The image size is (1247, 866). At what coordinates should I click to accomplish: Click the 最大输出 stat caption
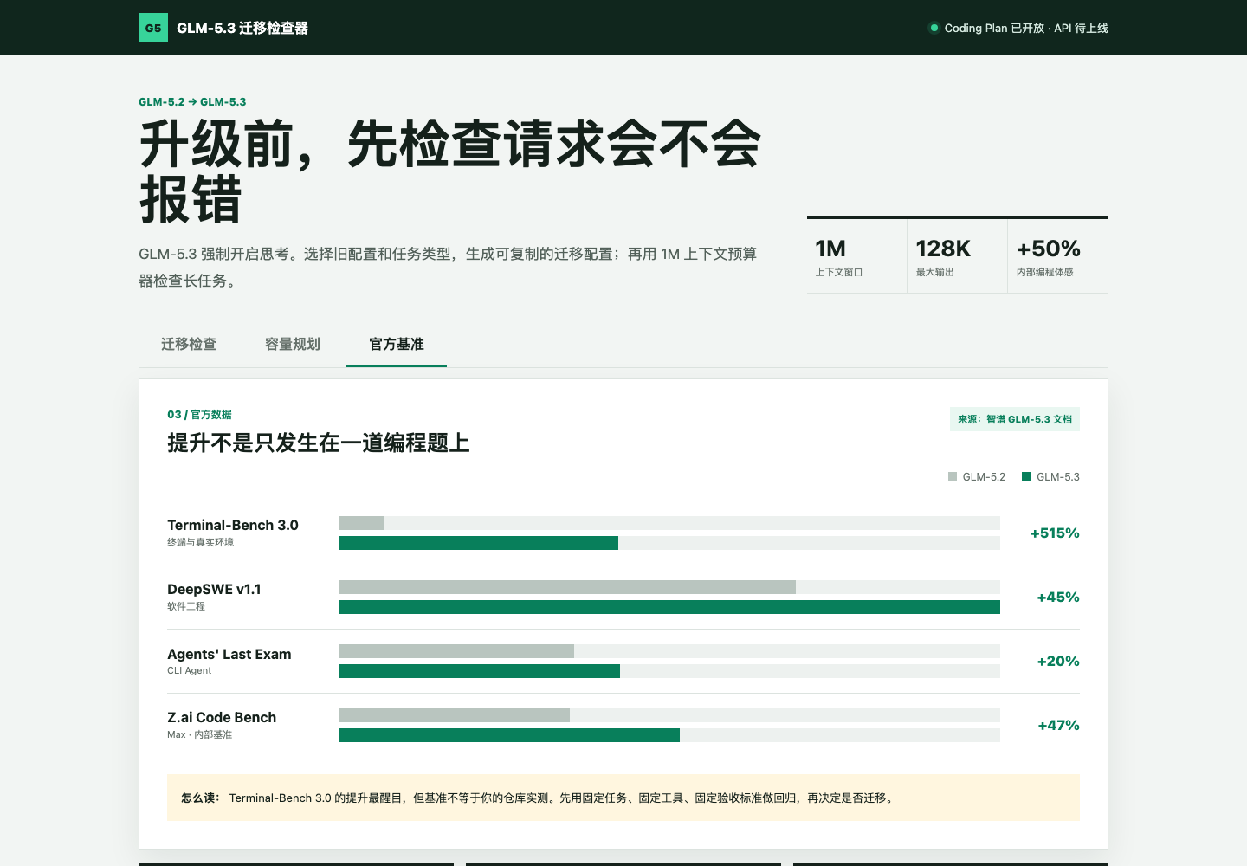935,272
